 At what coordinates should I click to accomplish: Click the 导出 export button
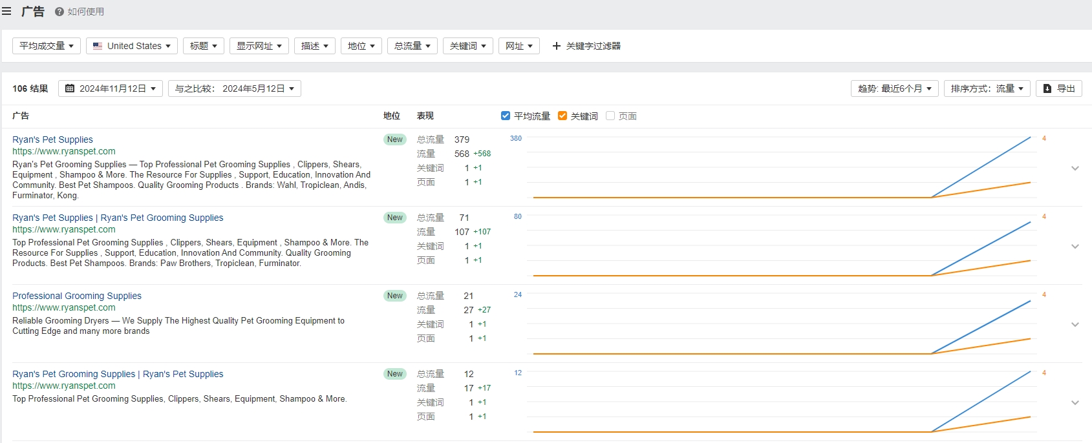coord(1059,88)
